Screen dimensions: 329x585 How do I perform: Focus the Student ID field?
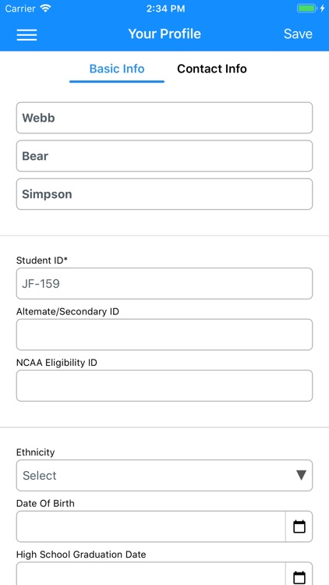(x=164, y=284)
